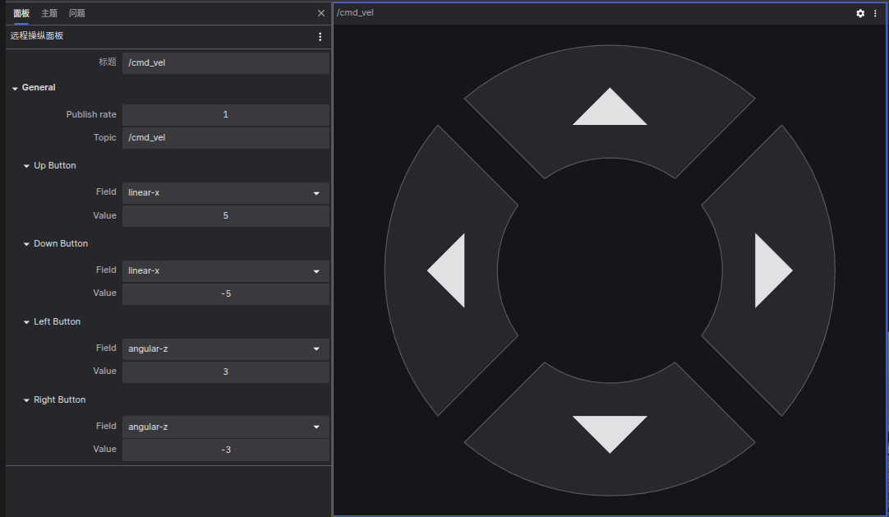The height and width of the screenshot is (517, 889).
Task: Click the Publish rate label
Action: pos(91,114)
